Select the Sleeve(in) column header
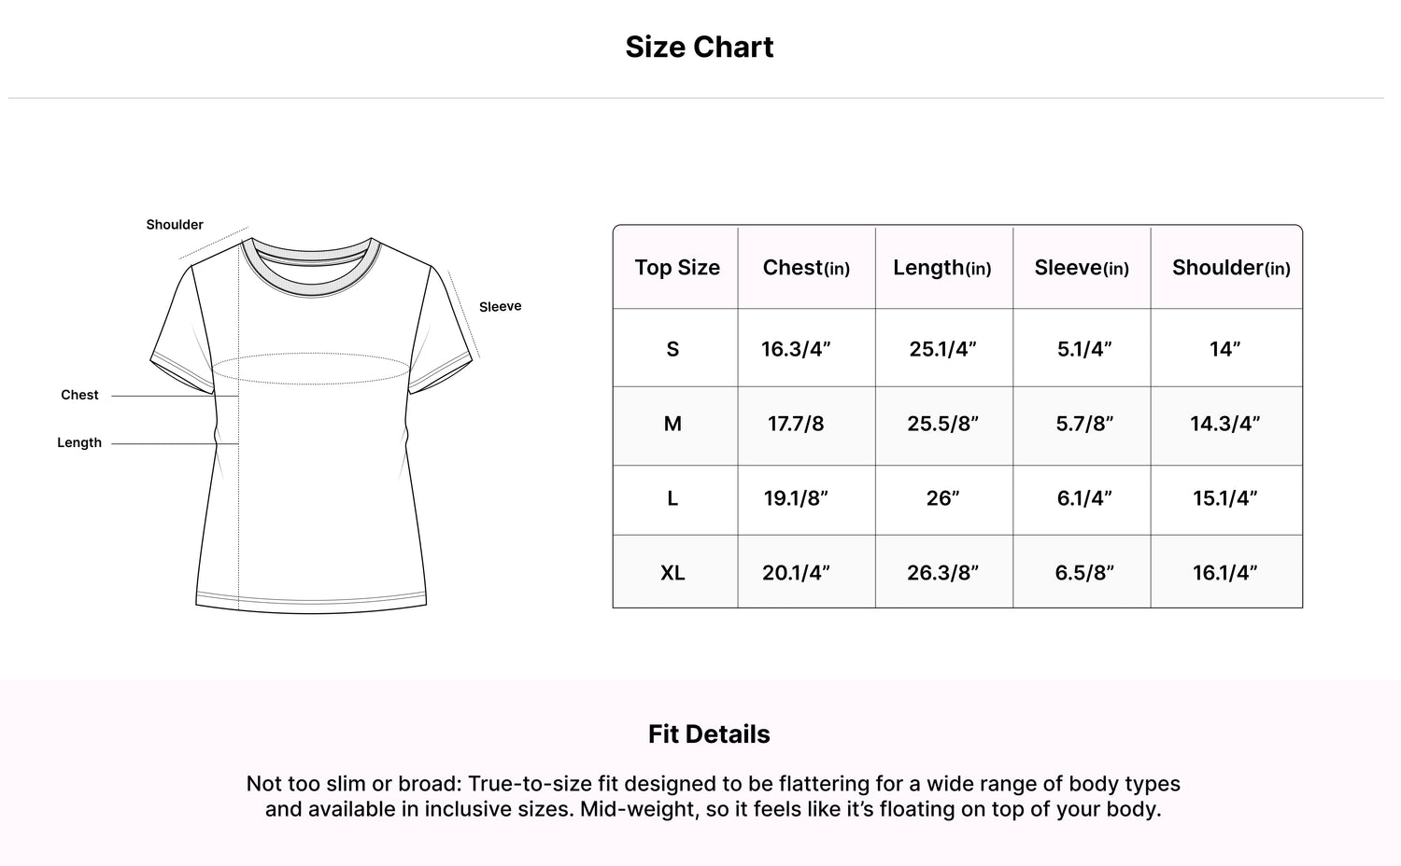 point(1082,268)
